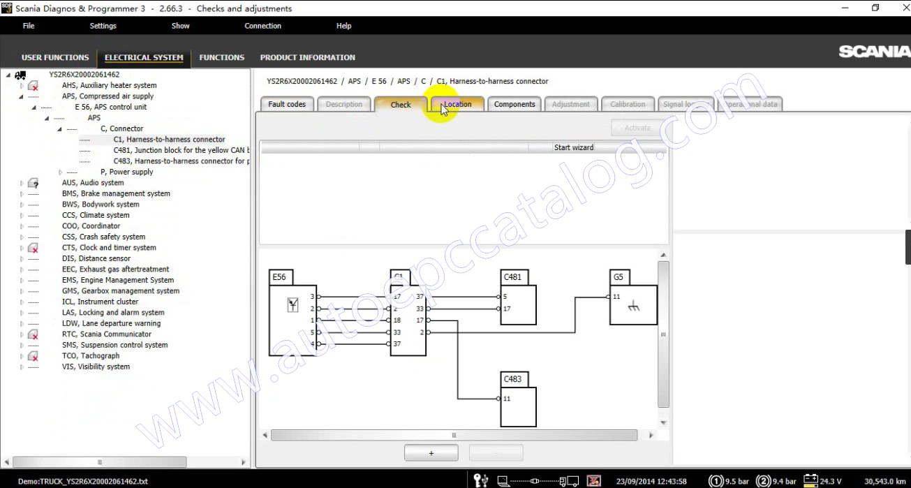The width and height of the screenshot is (911, 488).
Task: Select ICL, Instrument cluster in the tree
Action: [x=100, y=302]
